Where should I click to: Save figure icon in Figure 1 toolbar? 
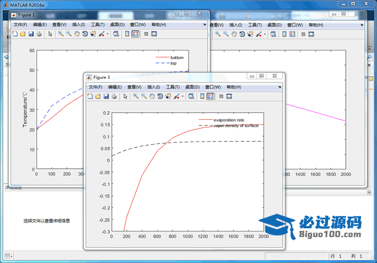[x=31, y=34]
